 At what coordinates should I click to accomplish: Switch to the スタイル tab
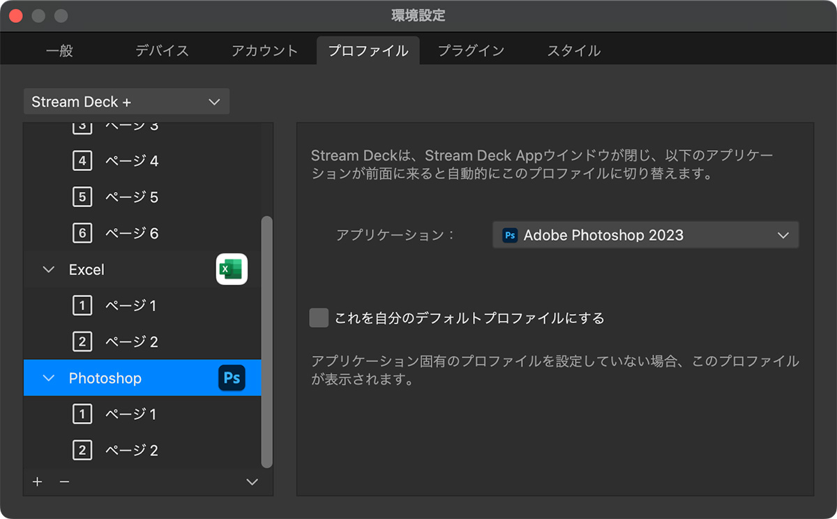click(573, 51)
